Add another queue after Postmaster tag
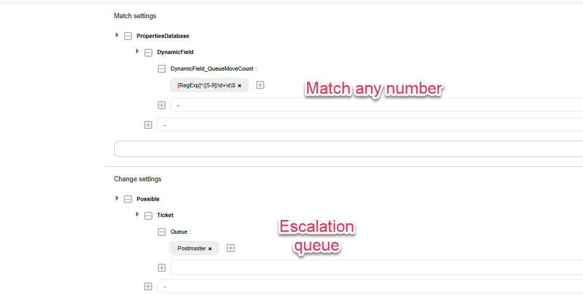This screenshot has height=295, width=583. [x=231, y=248]
